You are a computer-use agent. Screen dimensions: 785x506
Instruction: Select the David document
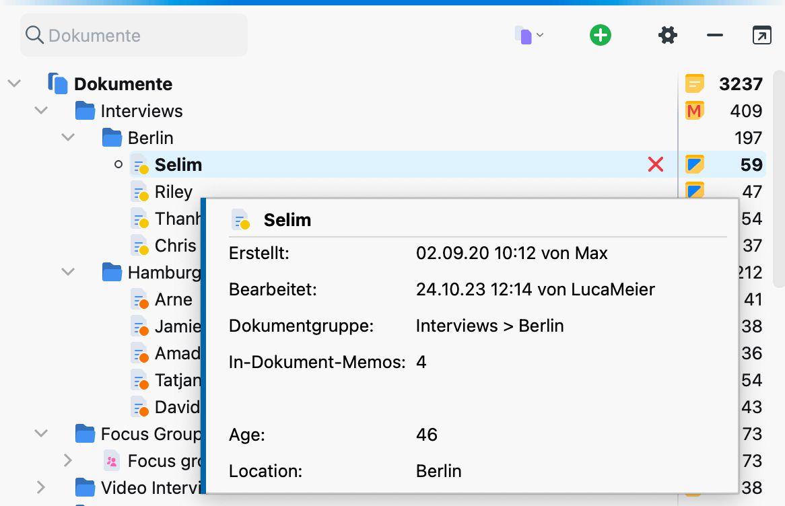click(x=177, y=407)
